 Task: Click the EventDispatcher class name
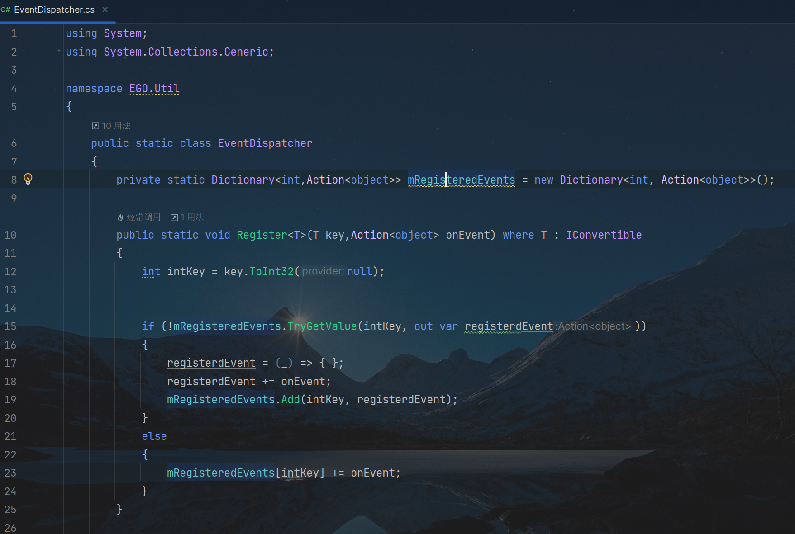click(x=265, y=143)
